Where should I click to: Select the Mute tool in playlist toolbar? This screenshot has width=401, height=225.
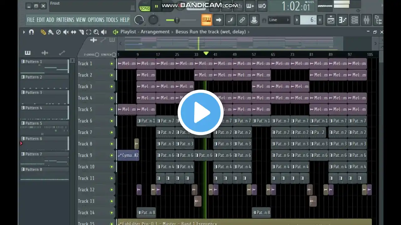point(66,32)
